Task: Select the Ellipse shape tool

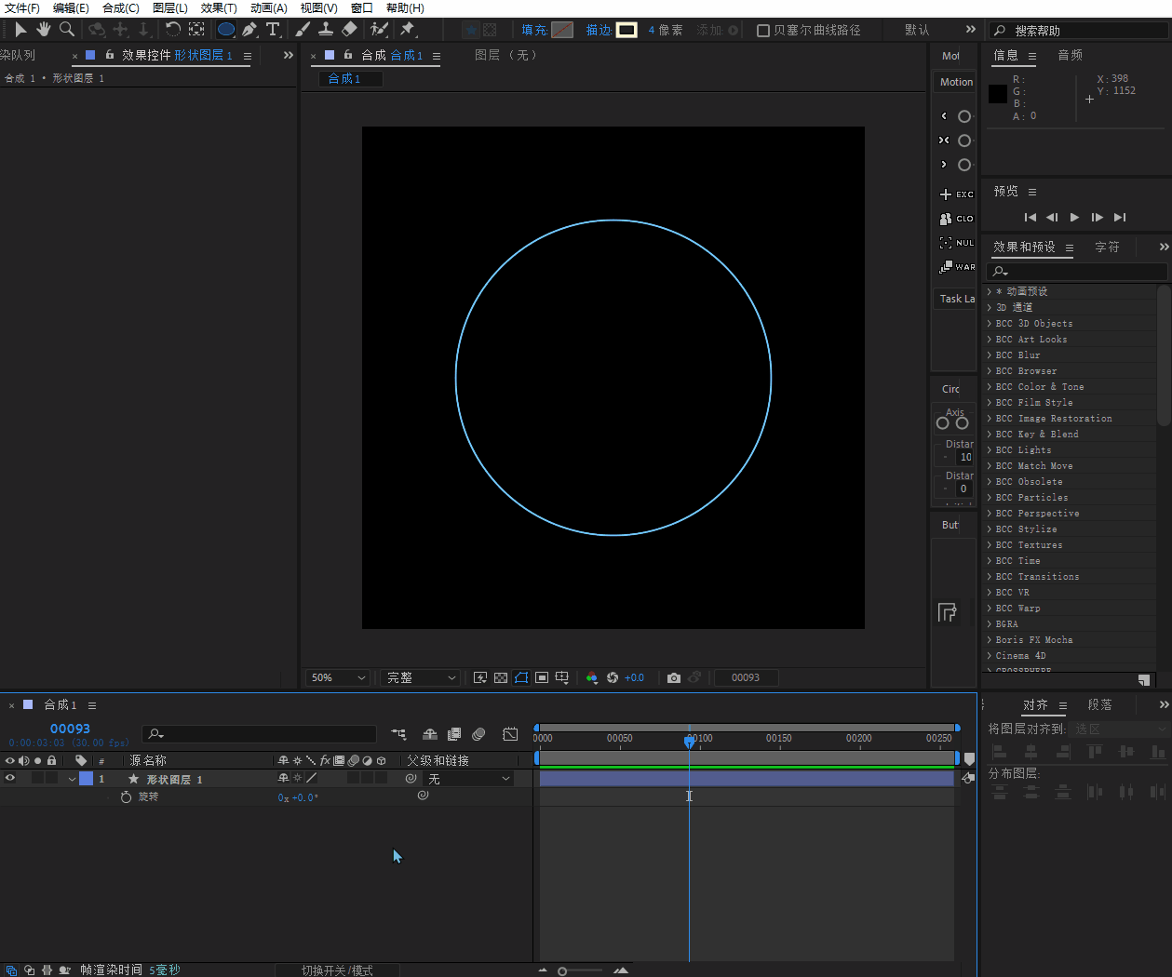Action: (226, 30)
